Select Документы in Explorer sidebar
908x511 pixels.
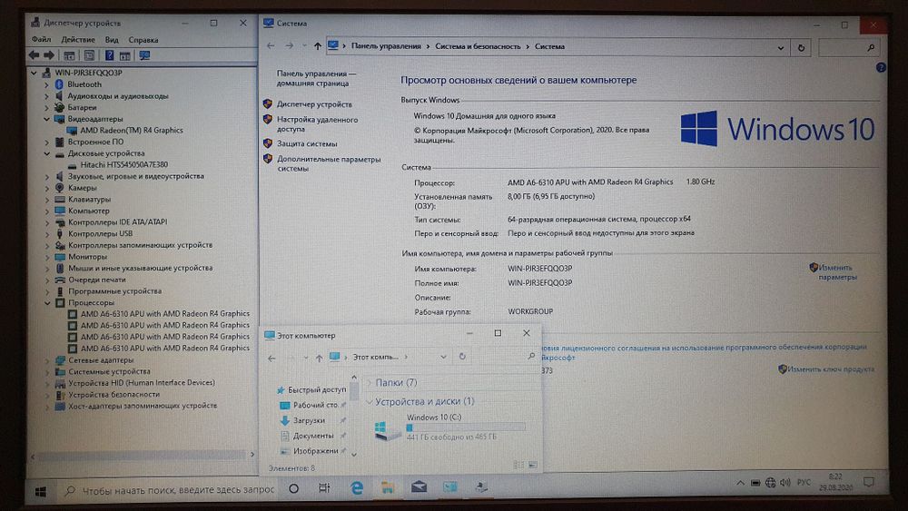coord(312,436)
